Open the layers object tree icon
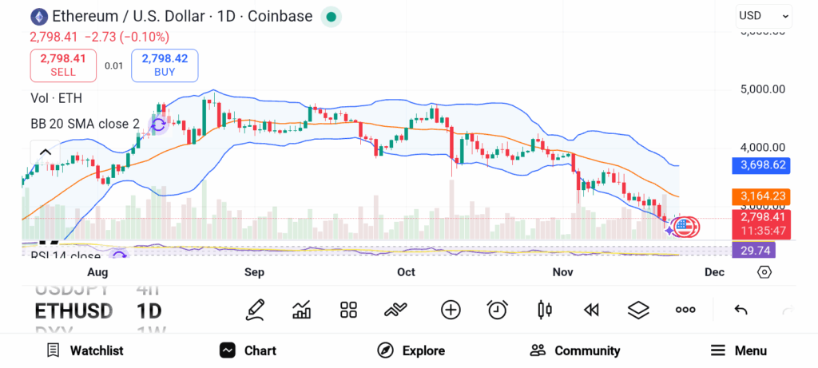 tap(638, 310)
